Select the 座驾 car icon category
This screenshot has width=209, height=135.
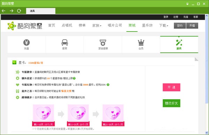pyautogui.click(x=65, y=44)
